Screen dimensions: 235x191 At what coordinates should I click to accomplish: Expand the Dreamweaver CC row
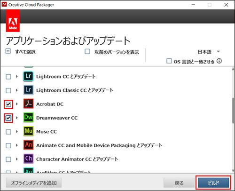[17, 118]
